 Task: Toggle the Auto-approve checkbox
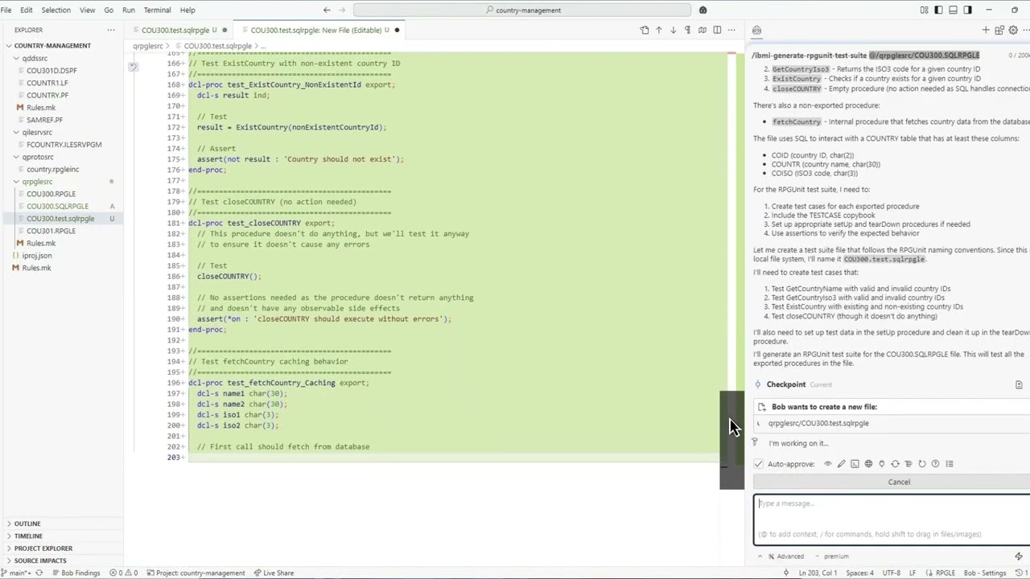[758, 464]
